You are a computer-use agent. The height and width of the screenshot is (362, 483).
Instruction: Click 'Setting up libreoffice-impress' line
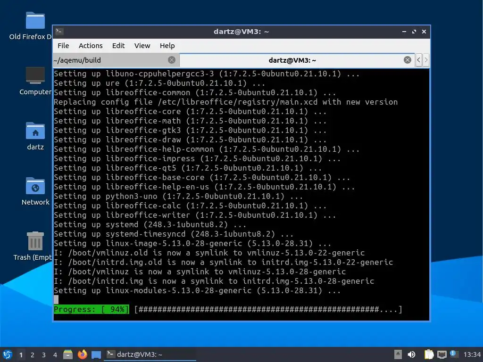point(197,158)
